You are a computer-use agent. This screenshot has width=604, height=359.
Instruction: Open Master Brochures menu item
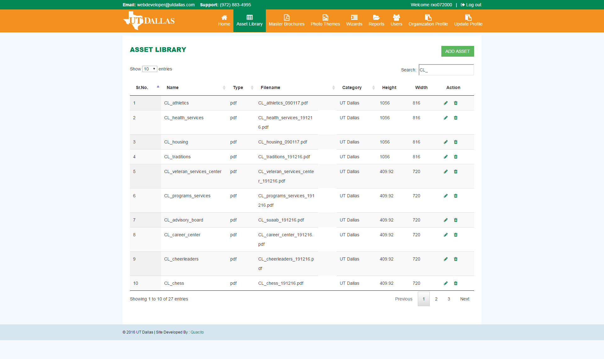(286, 21)
